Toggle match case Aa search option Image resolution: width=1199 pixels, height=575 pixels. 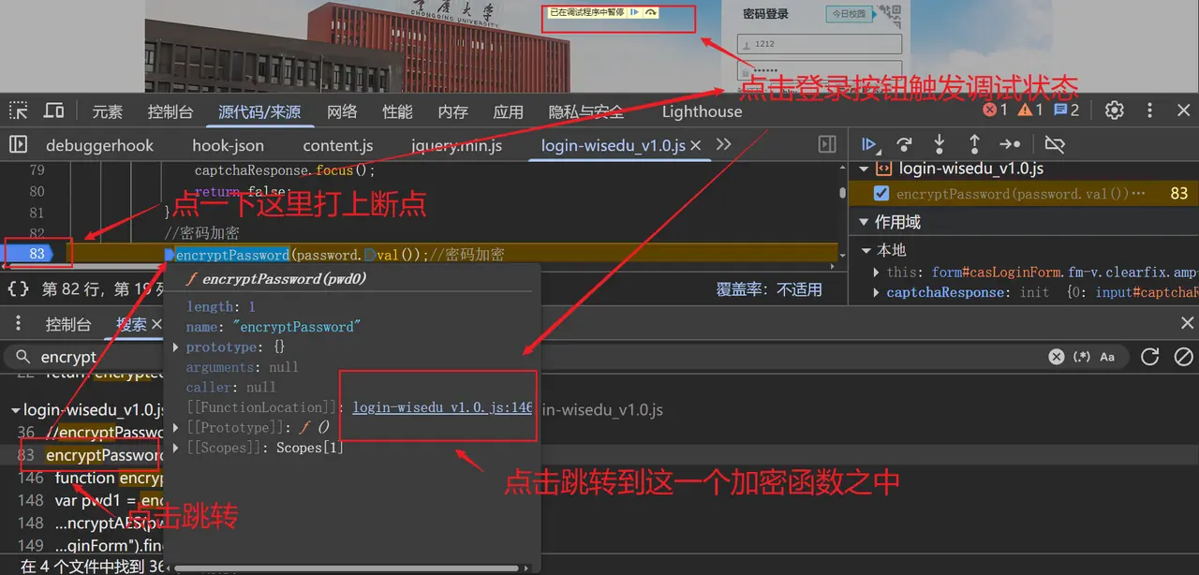(x=1107, y=357)
